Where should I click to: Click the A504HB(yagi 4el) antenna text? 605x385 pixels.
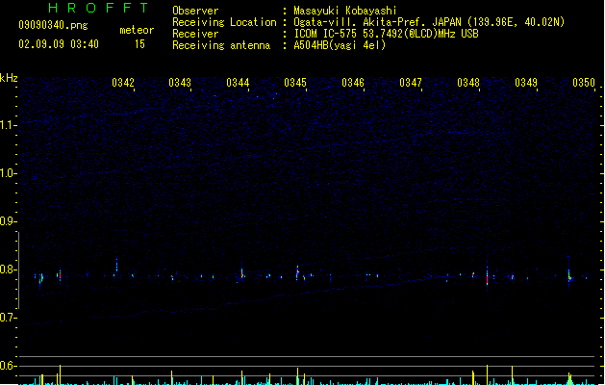point(340,45)
